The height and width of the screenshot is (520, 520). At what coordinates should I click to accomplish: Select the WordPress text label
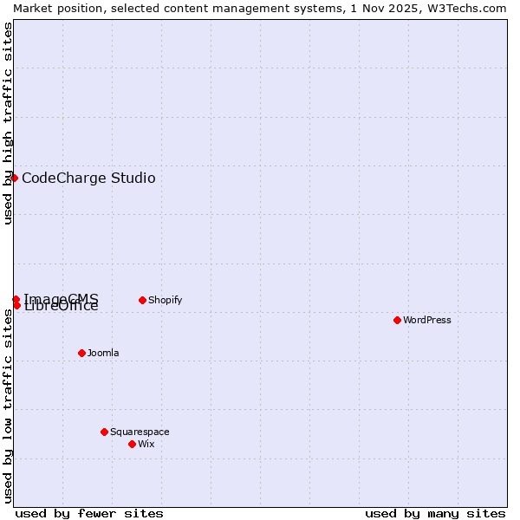[x=427, y=320]
